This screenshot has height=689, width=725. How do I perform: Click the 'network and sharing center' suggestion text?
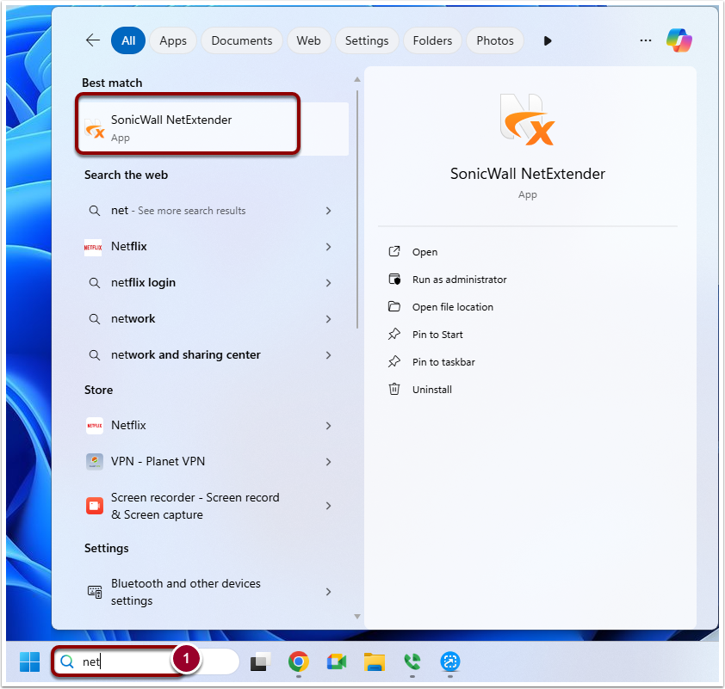[x=185, y=354]
